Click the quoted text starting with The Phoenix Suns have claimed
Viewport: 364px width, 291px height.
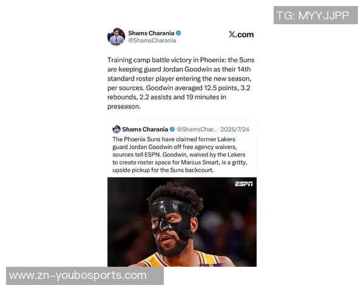click(x=180, y=155)
